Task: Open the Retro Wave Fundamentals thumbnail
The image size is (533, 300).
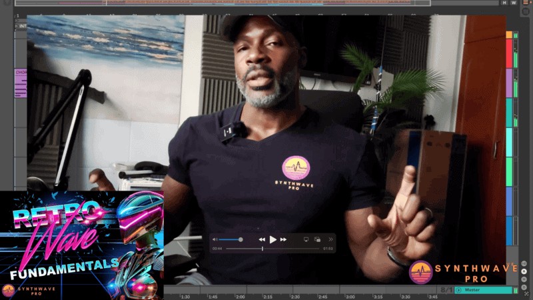Action: 81,245
